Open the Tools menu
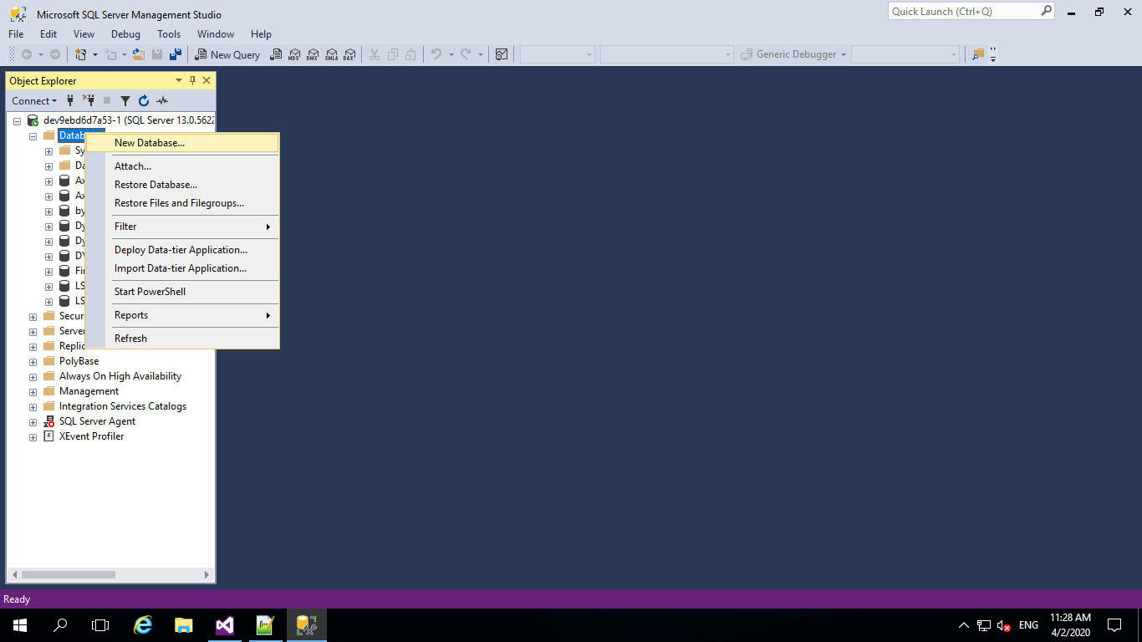 (x=169, y=34)
